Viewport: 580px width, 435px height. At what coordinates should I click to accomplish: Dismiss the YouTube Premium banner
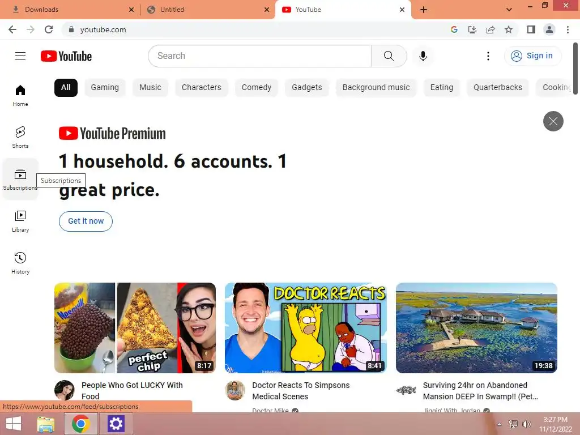point(553,121)
